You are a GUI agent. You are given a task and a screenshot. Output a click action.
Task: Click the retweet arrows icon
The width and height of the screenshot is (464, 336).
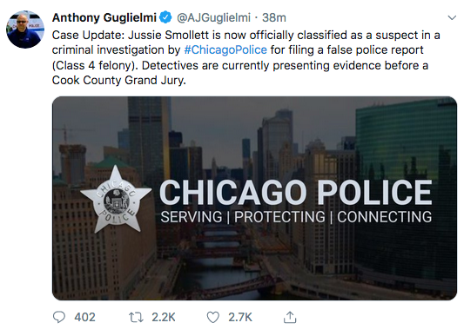[136, 318]
